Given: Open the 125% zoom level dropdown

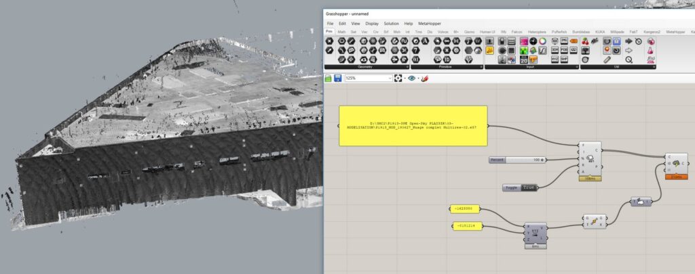Looking at the screenshot, I should pyautogui.click(x=390, y=78).
